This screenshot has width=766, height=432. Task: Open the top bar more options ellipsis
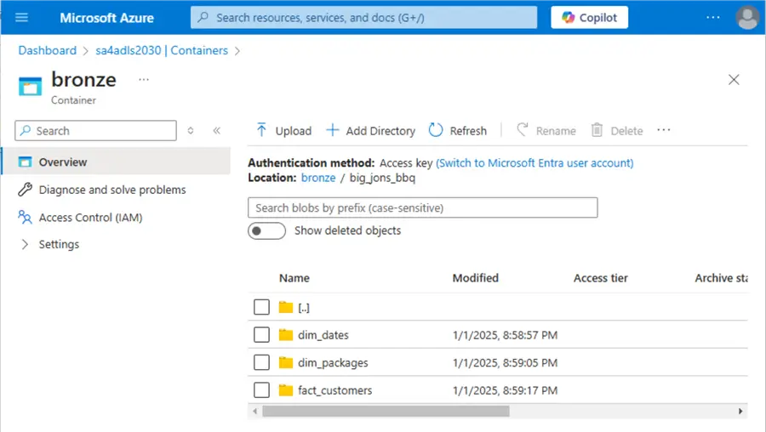[712, 18]
